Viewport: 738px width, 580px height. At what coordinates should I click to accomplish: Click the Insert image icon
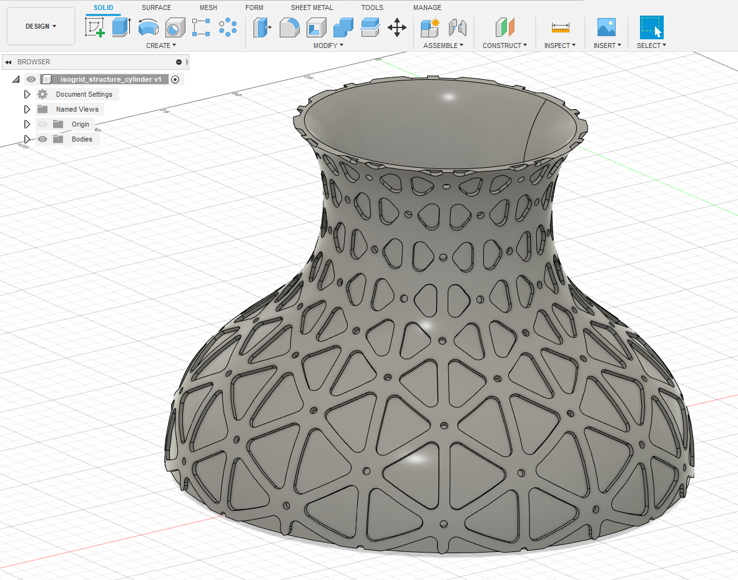coord(607,27)
